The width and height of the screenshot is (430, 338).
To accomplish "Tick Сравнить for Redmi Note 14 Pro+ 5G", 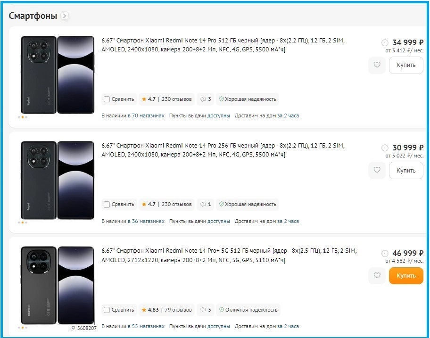I will [107, 310].
